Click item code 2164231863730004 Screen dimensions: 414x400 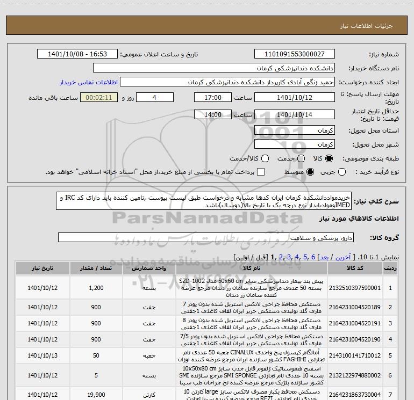pos(355,395)
